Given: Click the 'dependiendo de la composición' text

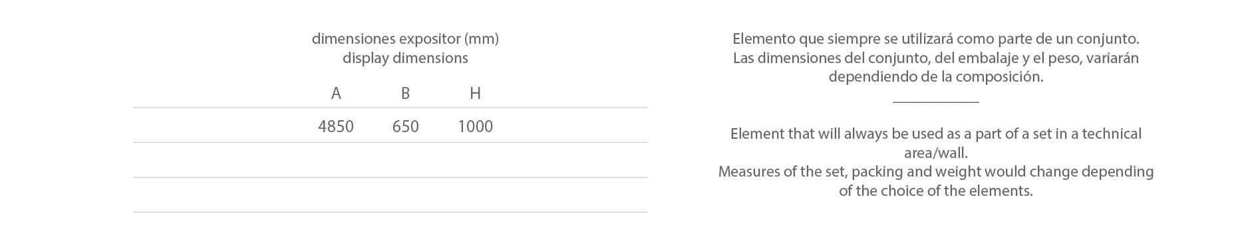Looking at the screenshot, I should point(936,77).
